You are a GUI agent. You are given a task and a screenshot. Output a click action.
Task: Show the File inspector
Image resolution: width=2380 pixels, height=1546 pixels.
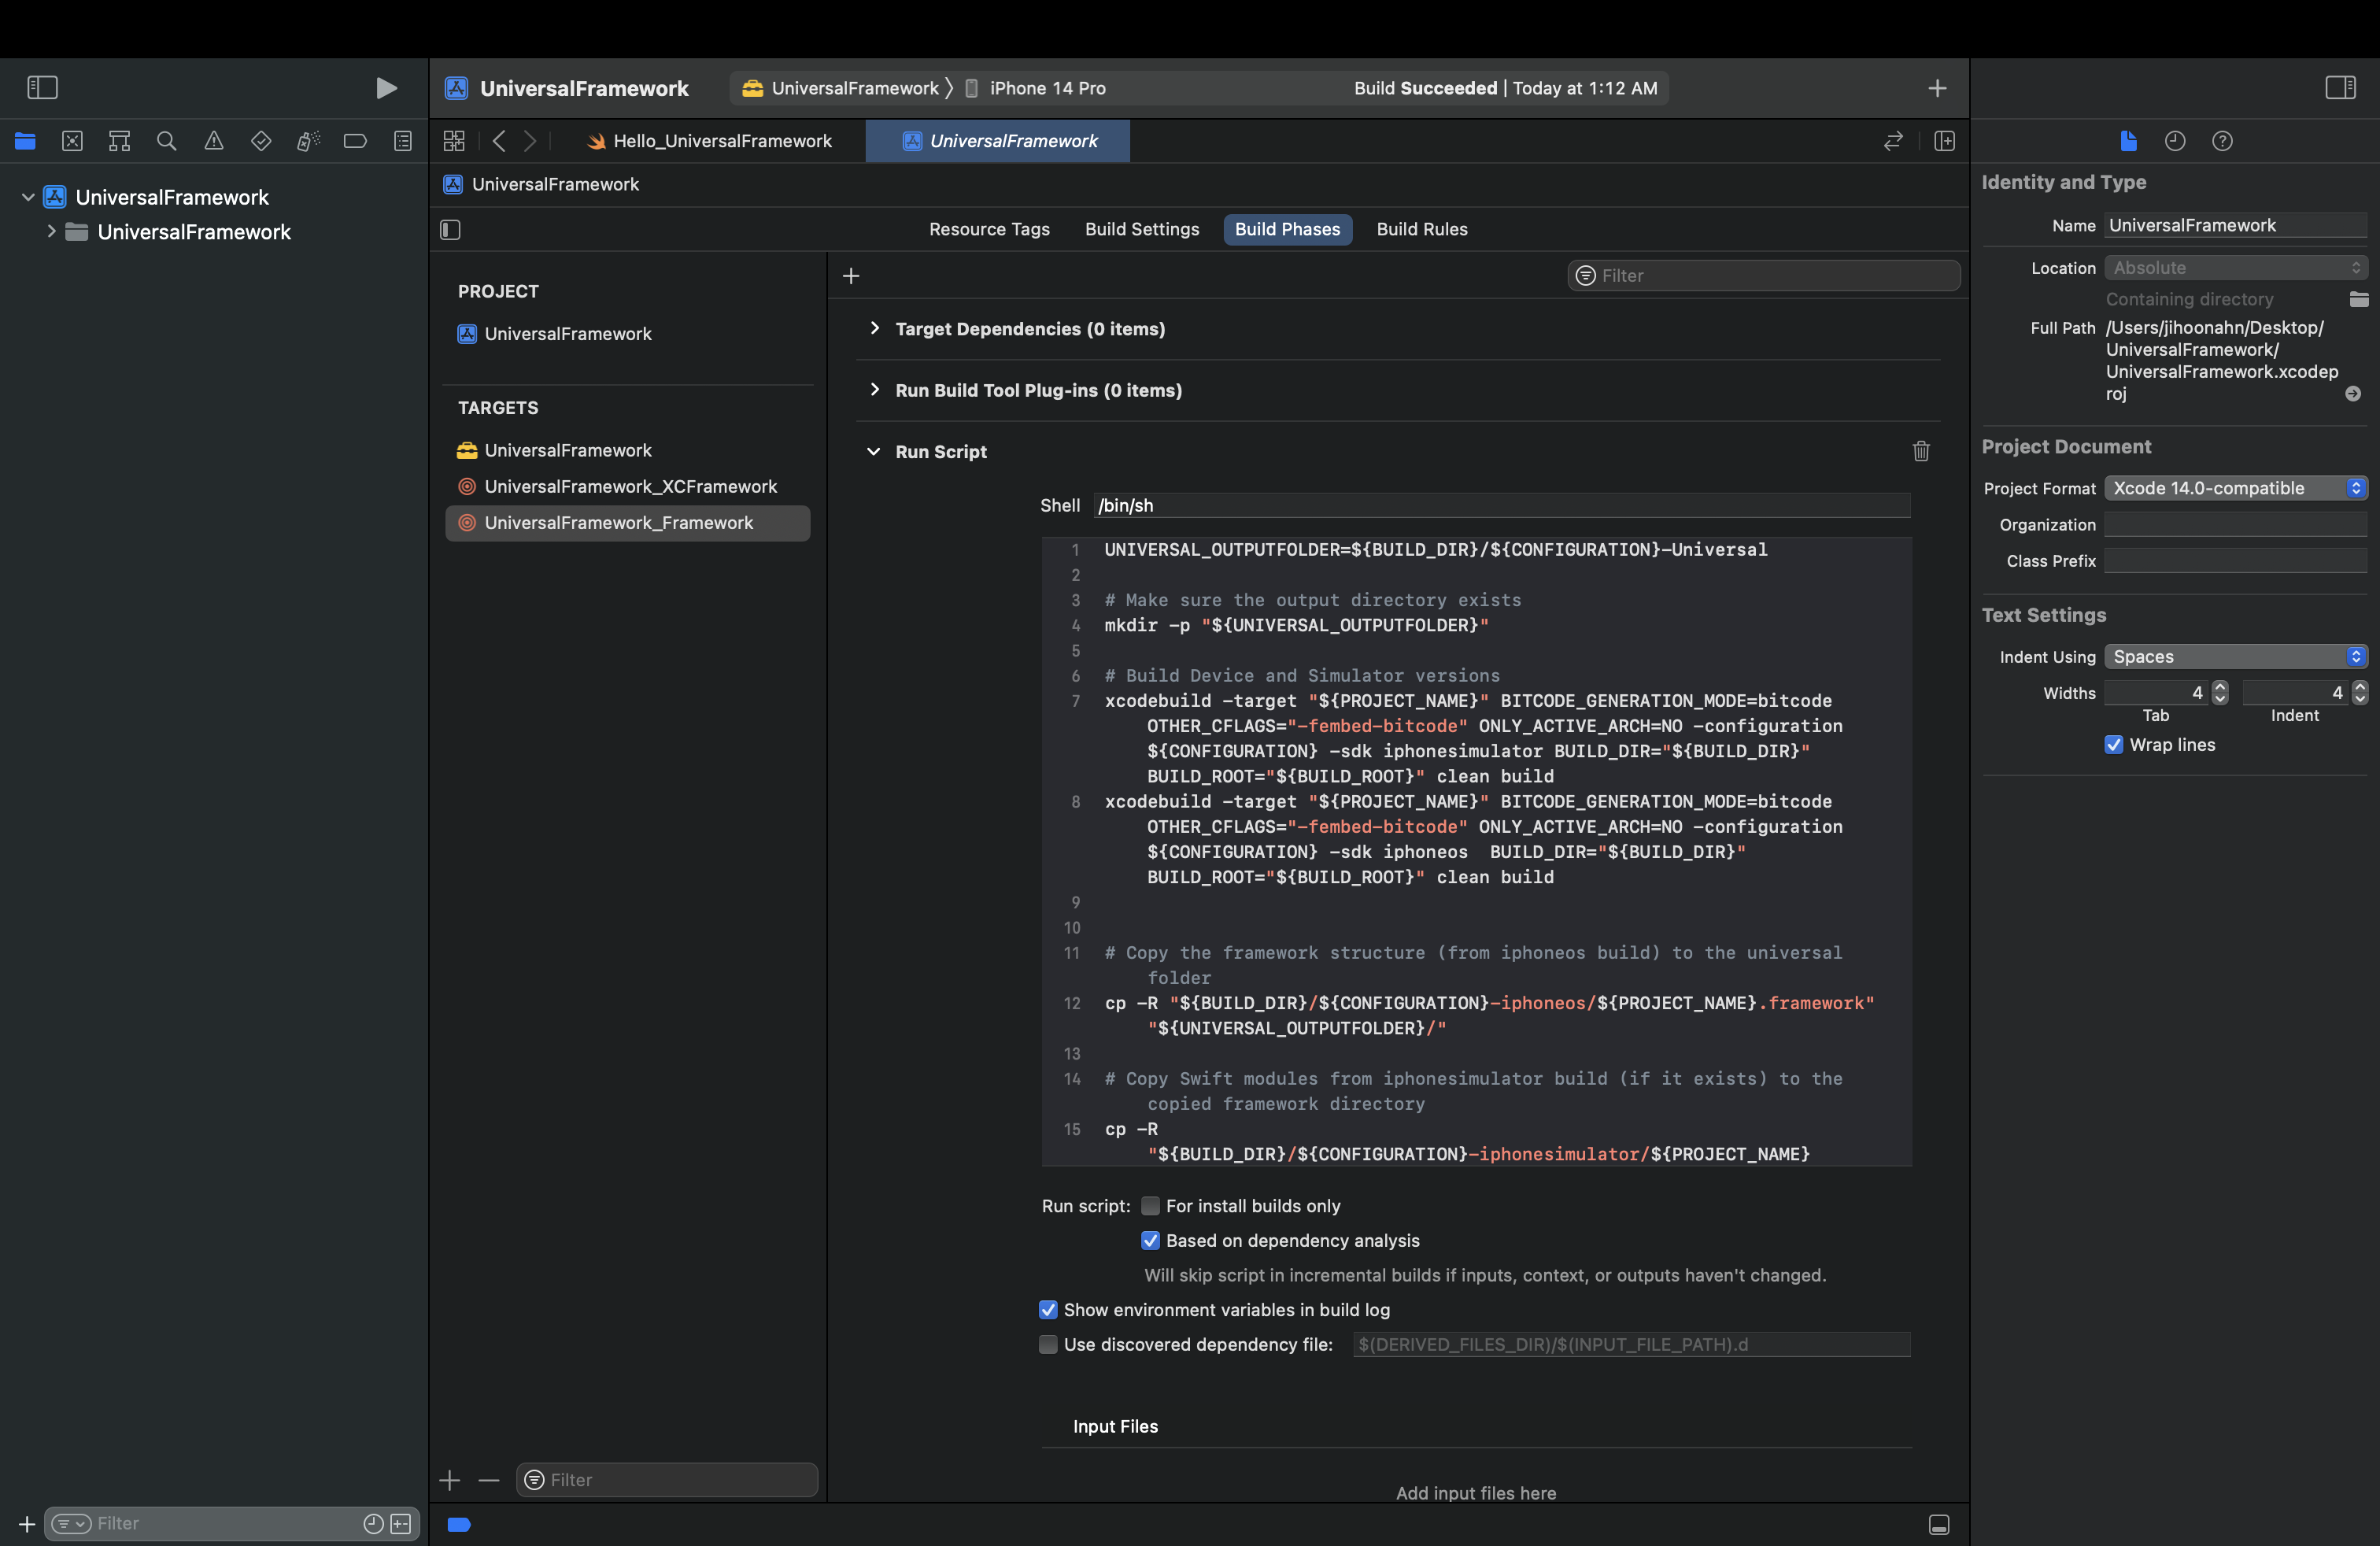pyautogui.click(x=2128, y=141)
